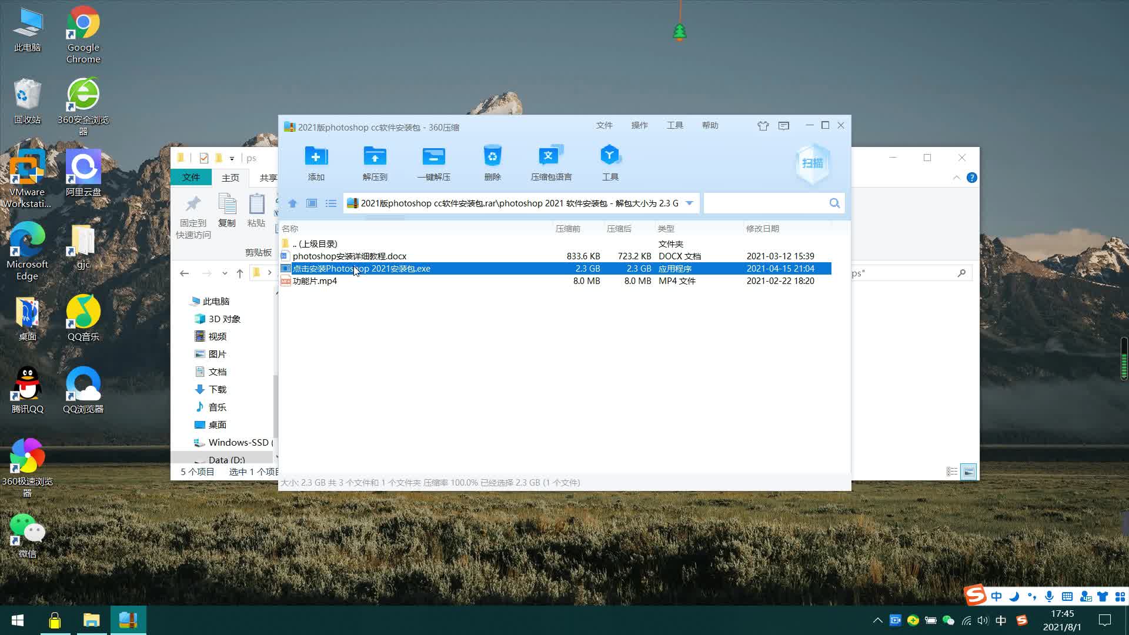Image resolution: width=1129 pixels, height=635 pixels.
Task: Click Explorer search box showing ps
Action: [910, 273]
